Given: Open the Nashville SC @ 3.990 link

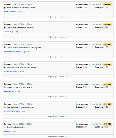Looking at the screenshot, I should 12,91.
